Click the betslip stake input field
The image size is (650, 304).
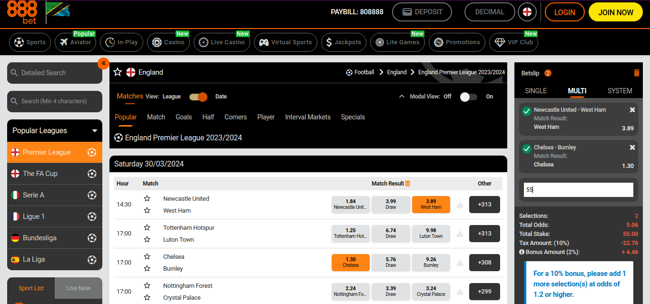pyautogui.click(x=579, y=189)
